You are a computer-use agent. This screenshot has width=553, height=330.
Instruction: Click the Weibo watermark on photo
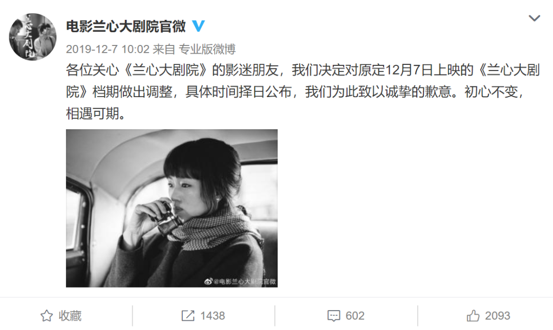tap(240, 281)
